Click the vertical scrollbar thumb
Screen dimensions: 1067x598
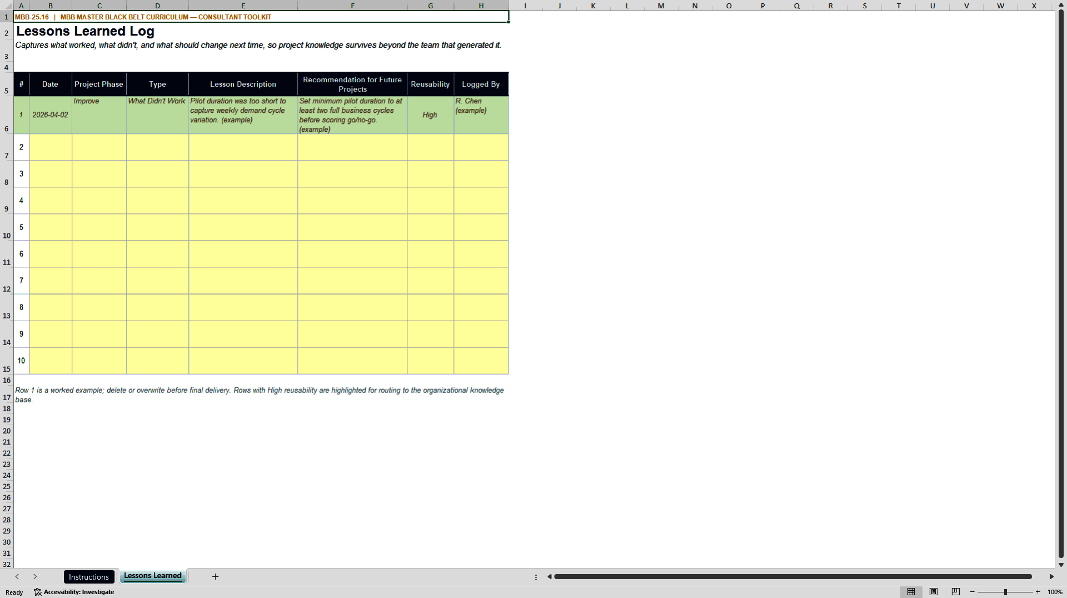[1061, 283]
